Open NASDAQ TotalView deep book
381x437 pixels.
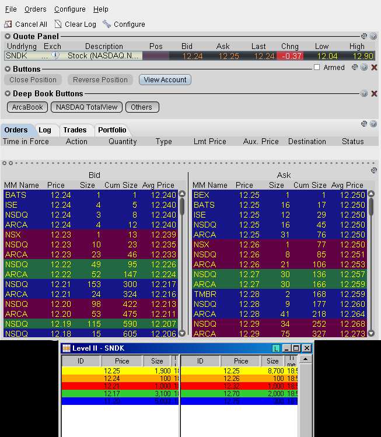tap(87, 107)
